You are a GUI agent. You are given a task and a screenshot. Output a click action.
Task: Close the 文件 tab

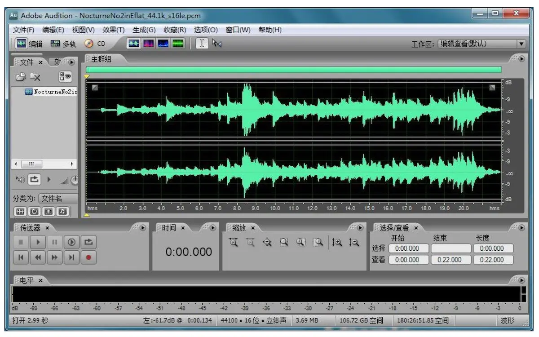pos(40,62)
